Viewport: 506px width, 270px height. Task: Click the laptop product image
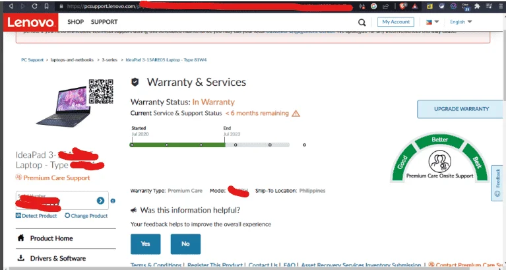(x=63, y=106)
